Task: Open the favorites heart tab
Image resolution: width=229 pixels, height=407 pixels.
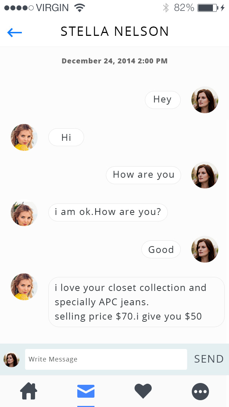Action: click(x=143, y=391)
